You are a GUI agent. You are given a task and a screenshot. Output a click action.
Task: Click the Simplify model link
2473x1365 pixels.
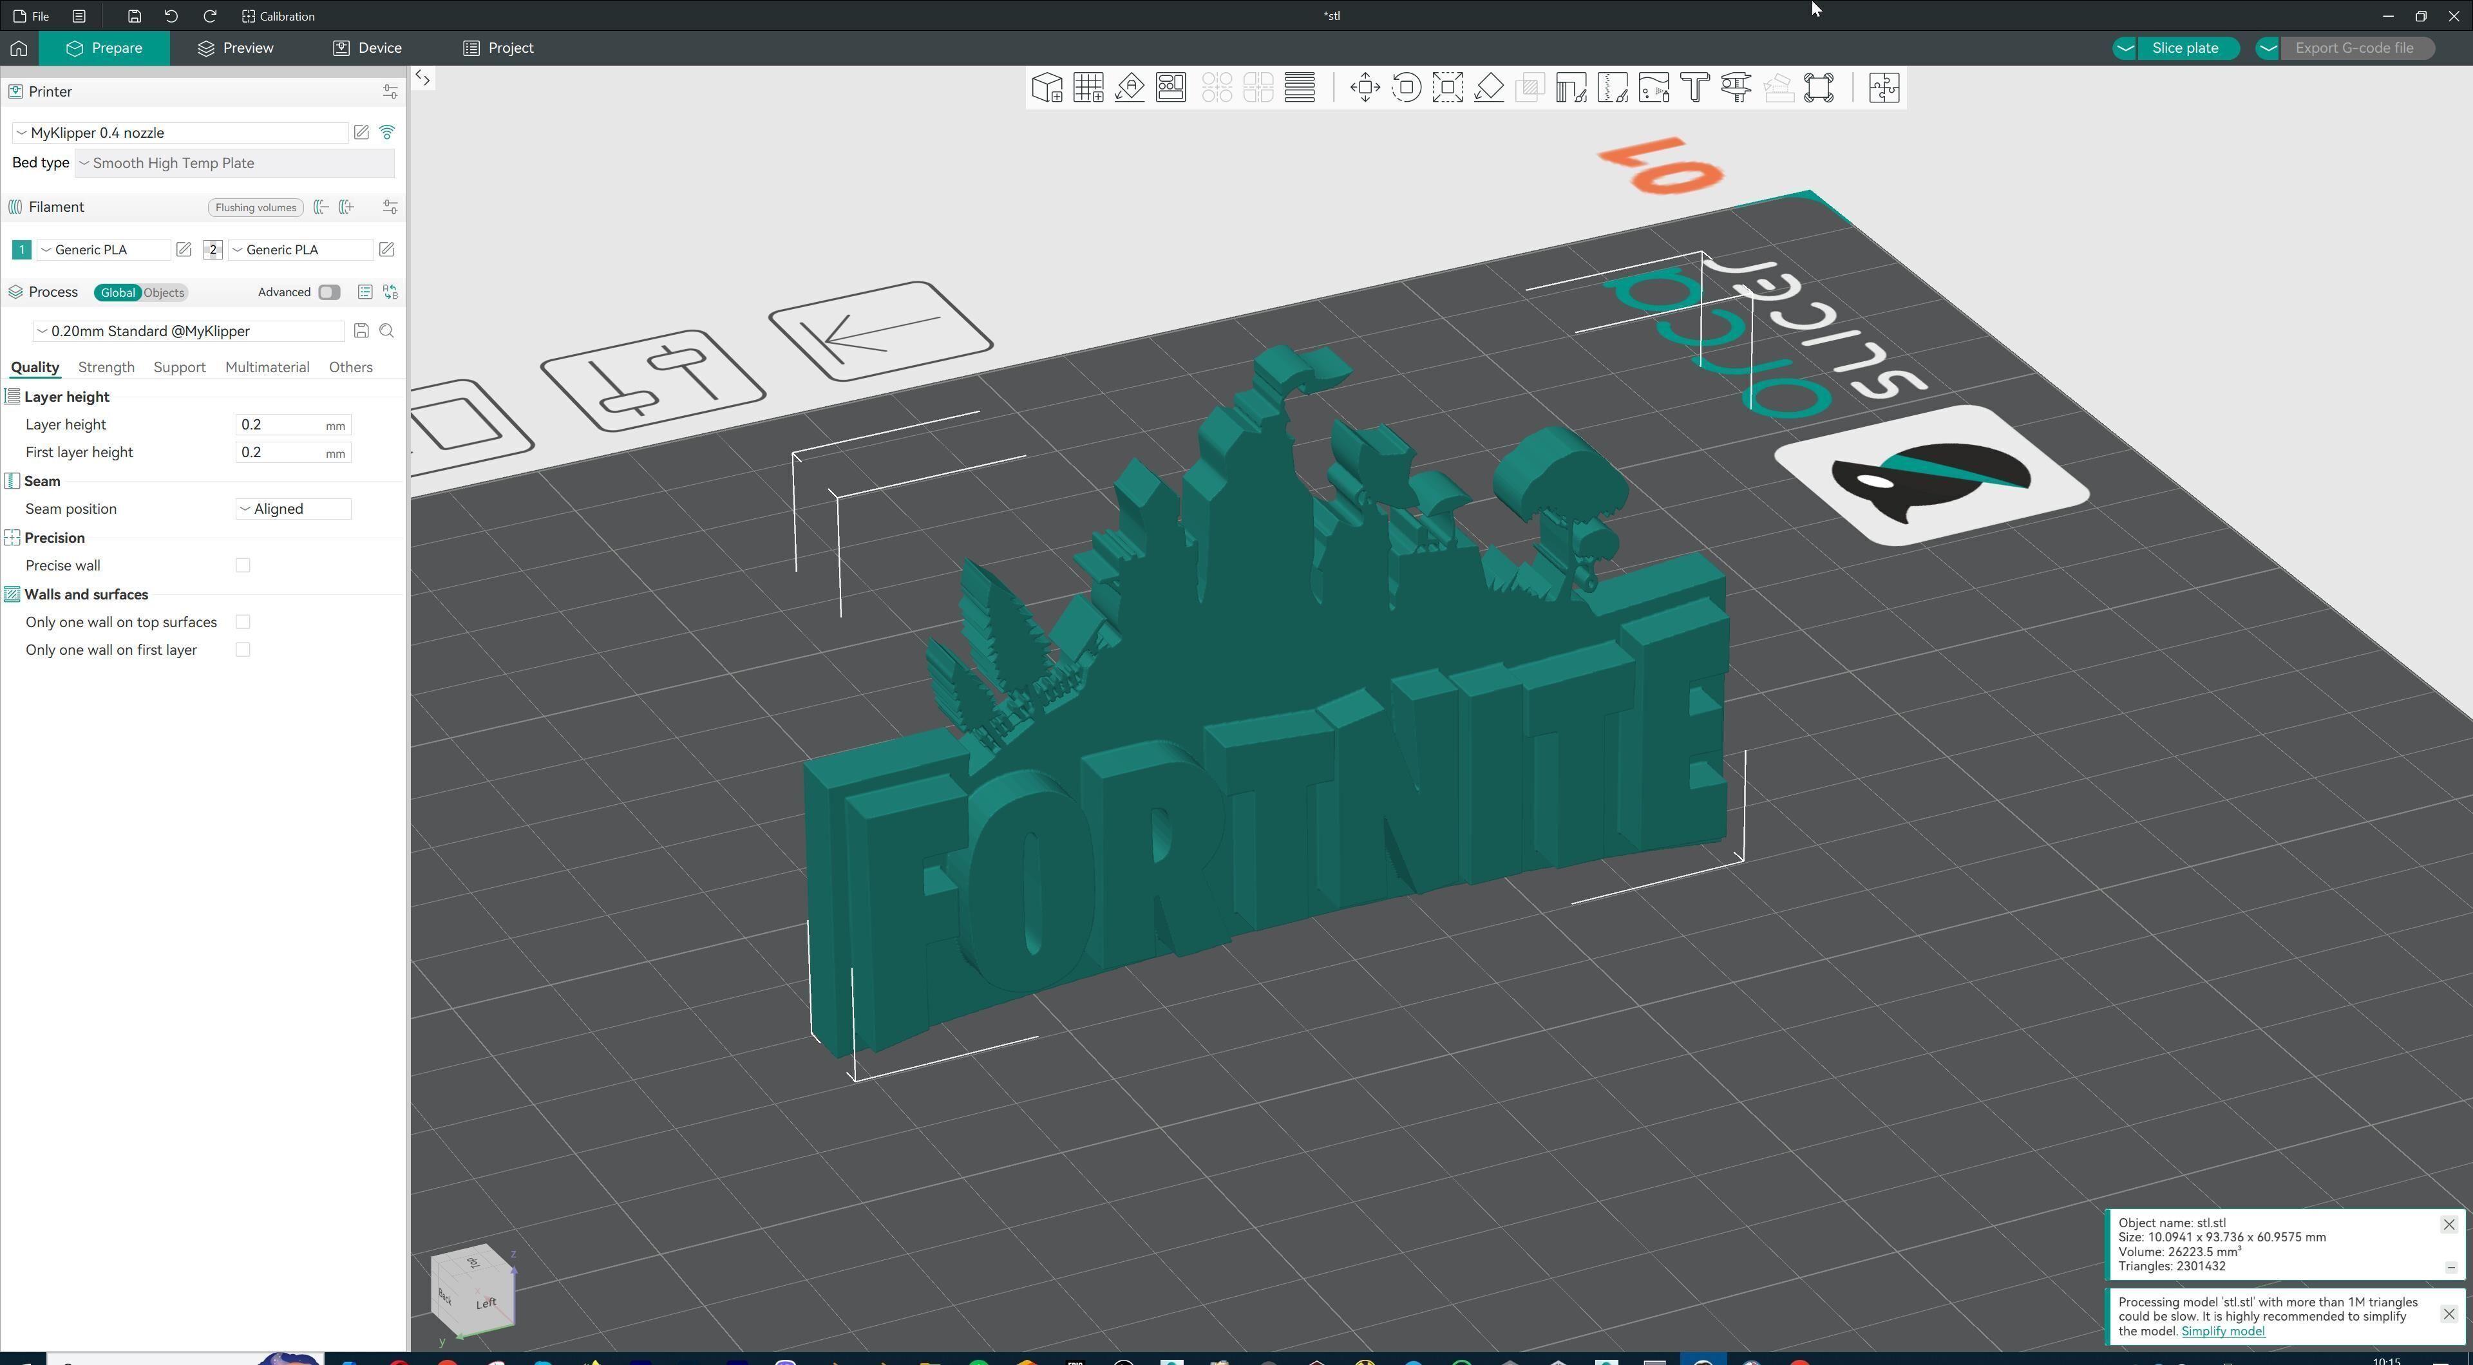pos(2222,1332)
